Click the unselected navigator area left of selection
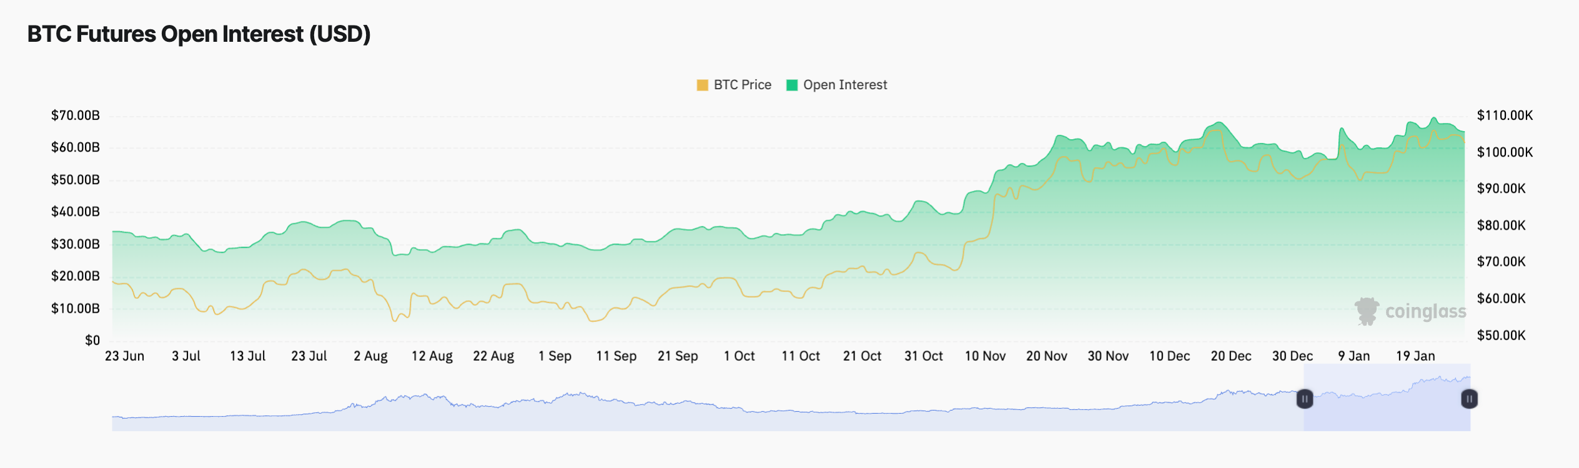 point(708,397)
